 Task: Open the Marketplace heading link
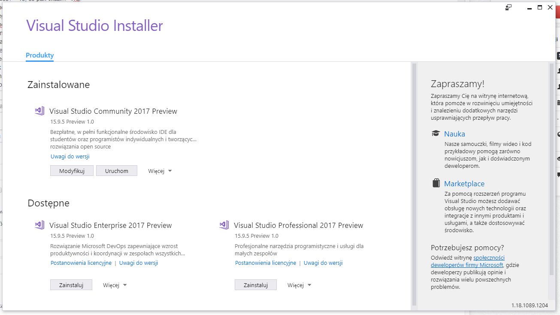point(464,184)
